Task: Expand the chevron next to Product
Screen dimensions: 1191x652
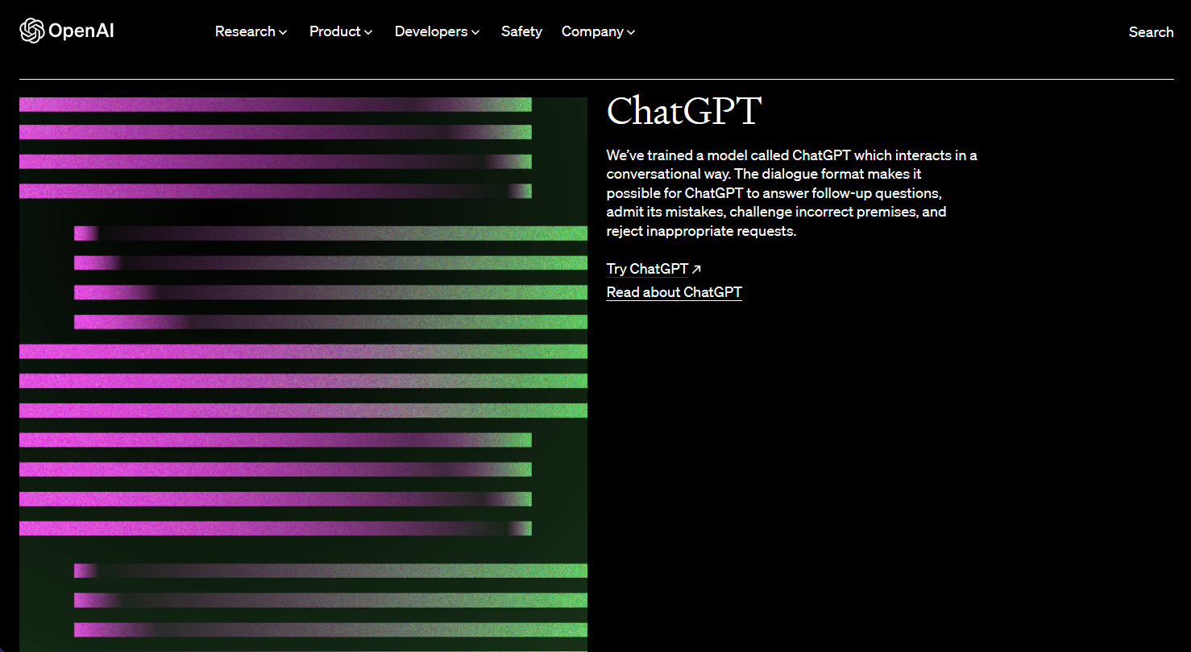Action: click(x=368, y=32)
